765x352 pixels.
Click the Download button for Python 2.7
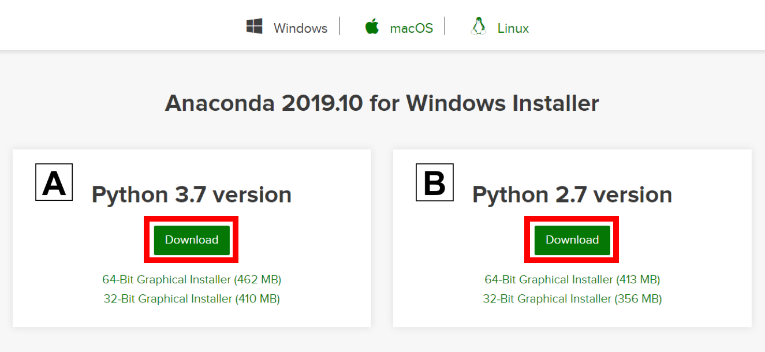coord(571,239)
